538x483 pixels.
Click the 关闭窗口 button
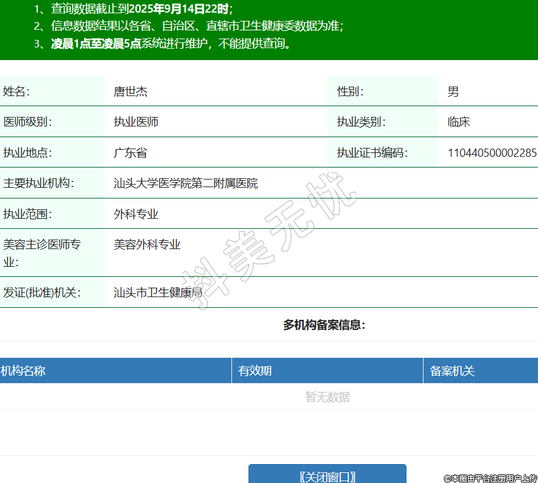(327, 475)
